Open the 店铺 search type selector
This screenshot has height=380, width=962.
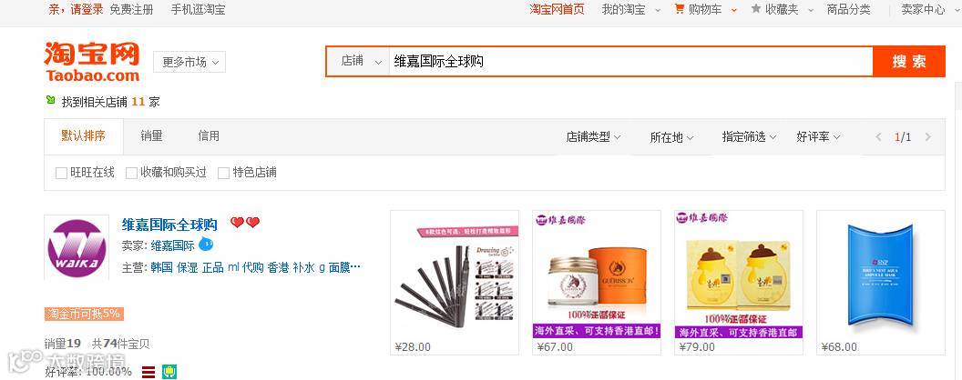358,61
